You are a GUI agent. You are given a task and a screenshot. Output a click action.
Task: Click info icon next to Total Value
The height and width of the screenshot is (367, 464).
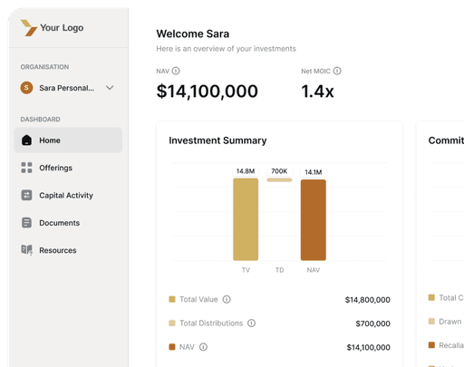click(x=227, y=299)
